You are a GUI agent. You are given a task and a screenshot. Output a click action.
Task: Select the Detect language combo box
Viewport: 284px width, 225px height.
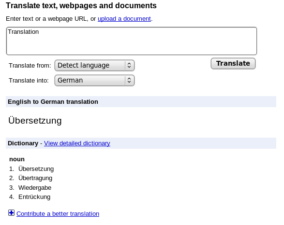click(94, 65)
